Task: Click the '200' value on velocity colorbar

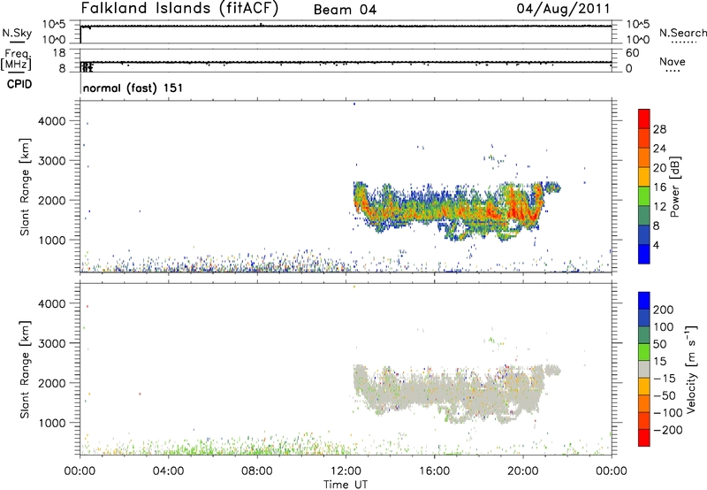Action: tap(664, 310)
